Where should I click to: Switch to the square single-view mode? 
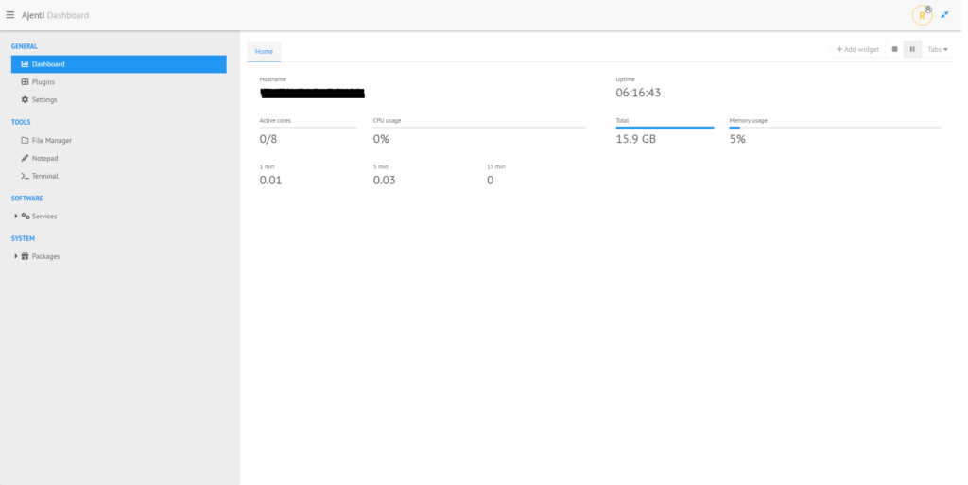pos(894,49)
